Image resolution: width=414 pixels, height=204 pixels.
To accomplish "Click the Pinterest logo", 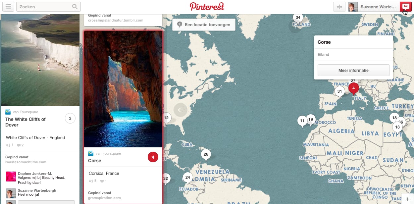I will coord(207,7).
